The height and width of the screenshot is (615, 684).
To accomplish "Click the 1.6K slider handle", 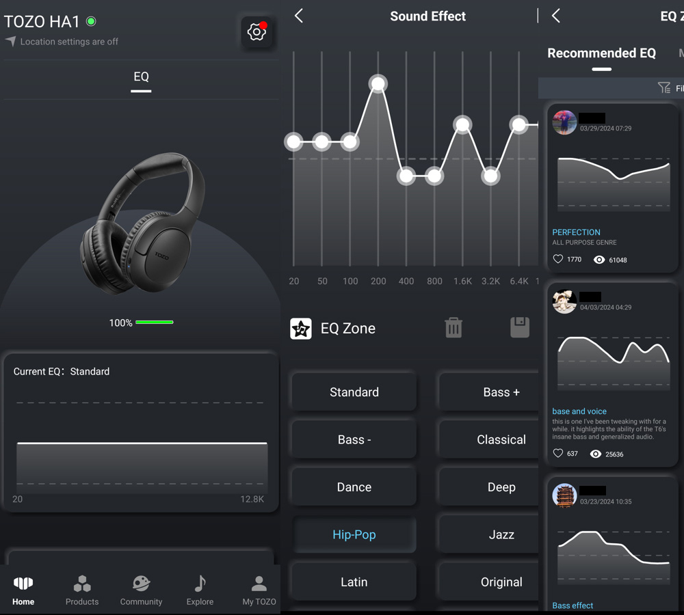I will click(462, 124).
